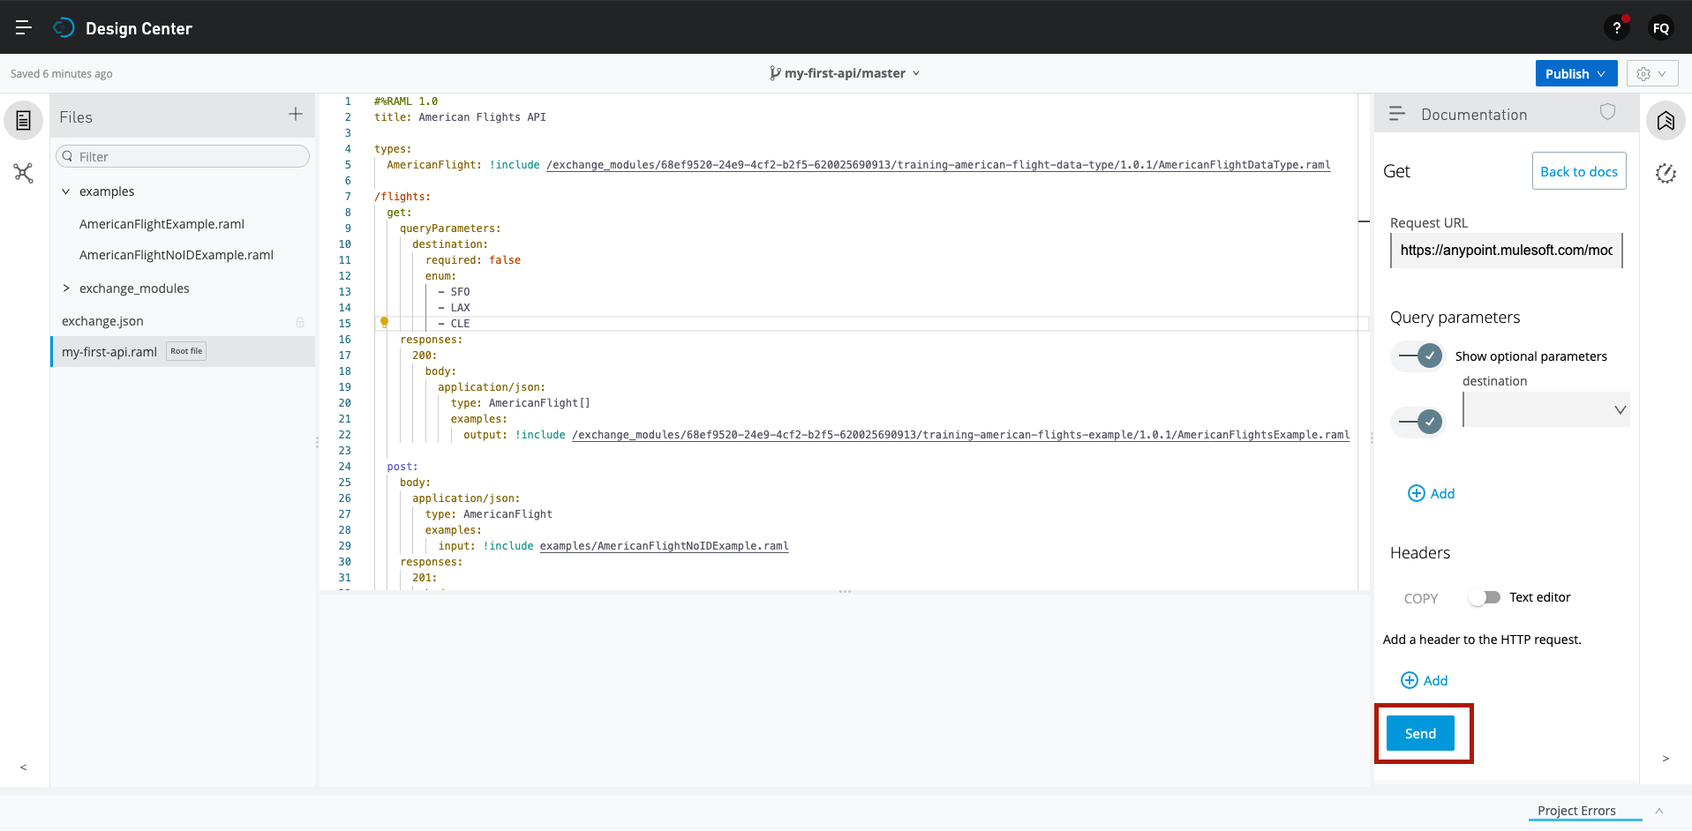Open the hamburger navigation menu

24,28
